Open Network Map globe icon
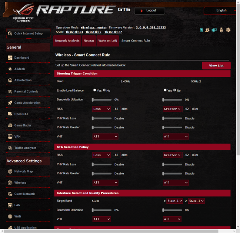This screenshot has height=233, width=240. coord(10,171)
